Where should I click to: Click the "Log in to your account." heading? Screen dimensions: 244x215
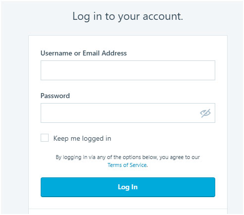(x=128, y=16)
